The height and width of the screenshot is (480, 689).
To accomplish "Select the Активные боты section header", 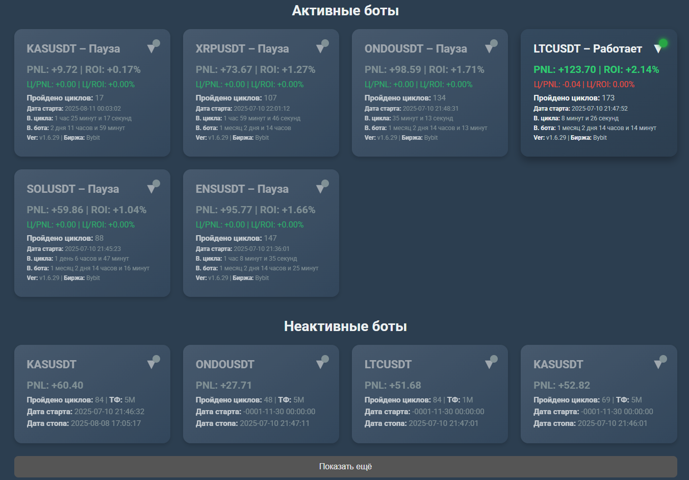I will (x=344, y=10).
